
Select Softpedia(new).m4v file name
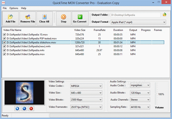(x=29, y=46)
